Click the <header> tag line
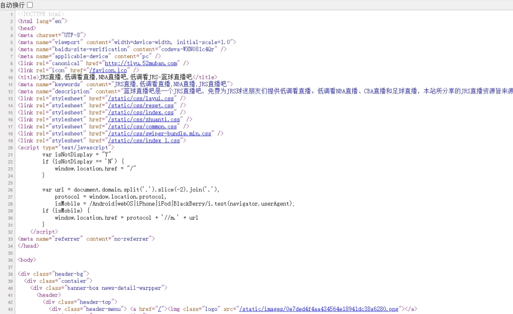This screenshot has width=513, height=314. coord(49,295)
